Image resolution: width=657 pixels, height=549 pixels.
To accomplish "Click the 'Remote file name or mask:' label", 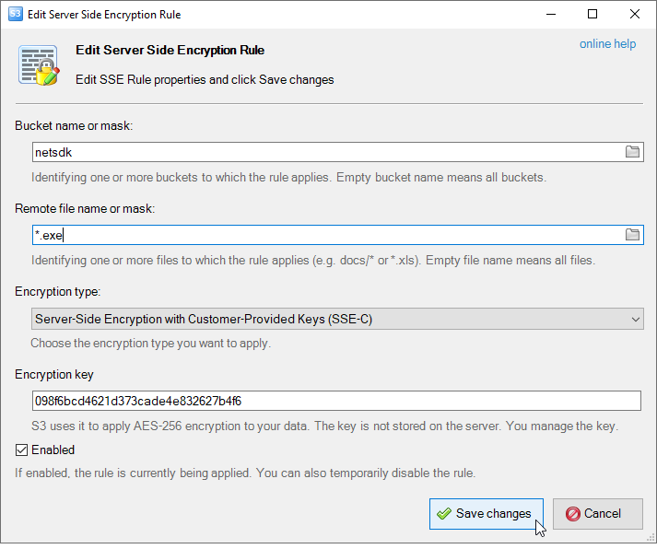I will tap(85, 208).
